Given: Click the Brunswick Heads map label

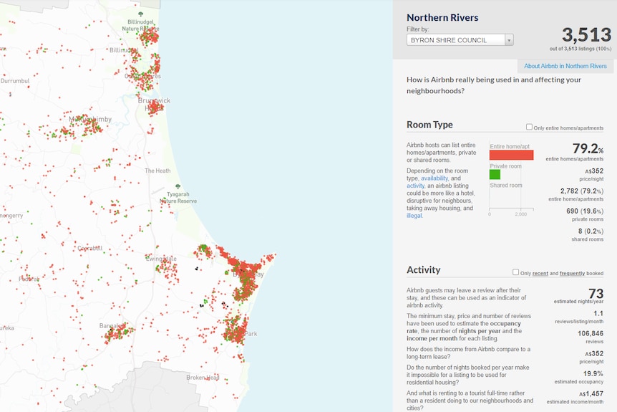Looking at the screenshot, I should pos(155,105).
